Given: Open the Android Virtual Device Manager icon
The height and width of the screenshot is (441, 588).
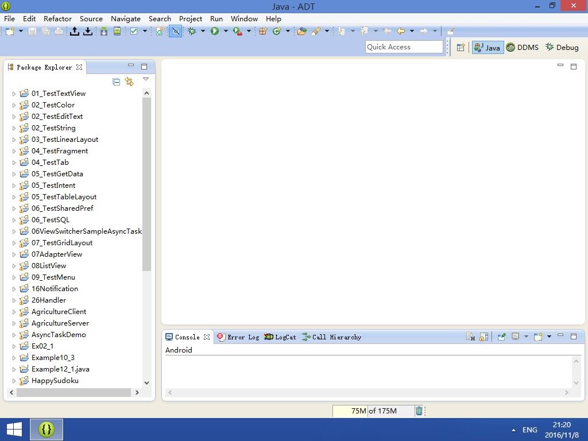Looking at the screenshot, I should click(x=117, y=32).
